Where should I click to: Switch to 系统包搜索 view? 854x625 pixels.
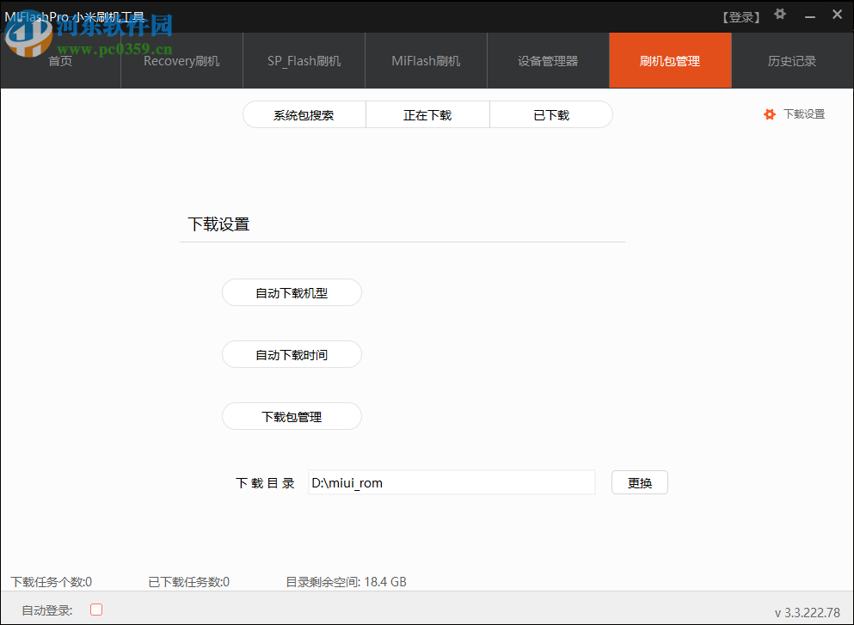pyautogui.click(x=304, y=113)
